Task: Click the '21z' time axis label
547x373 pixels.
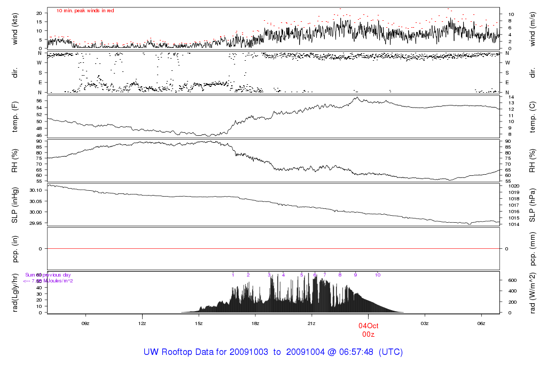Action: coord(311,323)
